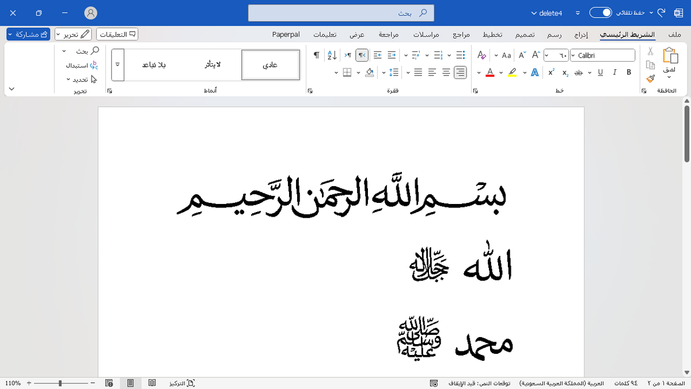The height and width of the screenshot is (389, 691).
Task: Apply the Normal (عادي) style
Action: (270, 65)
